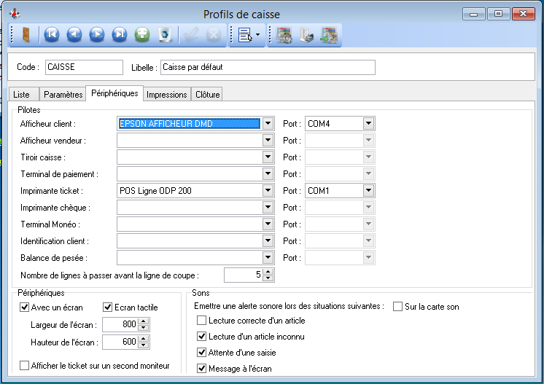Expand the Afficheur client driver dropdown
This screenshot has width=544, height=384.
point(268,123)
